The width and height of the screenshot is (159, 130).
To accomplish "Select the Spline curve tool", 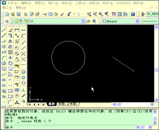I will coord(4,75).
